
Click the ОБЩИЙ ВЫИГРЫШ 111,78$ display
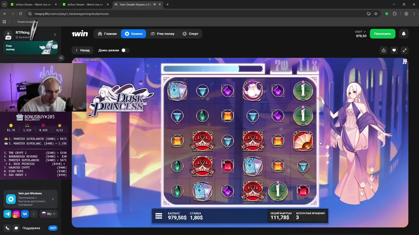pos(281,216)
